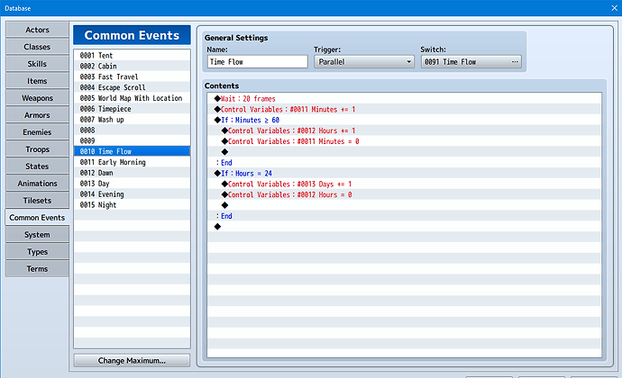Select empty common event 0009
The image size is (622, 378).
[132, 141]
